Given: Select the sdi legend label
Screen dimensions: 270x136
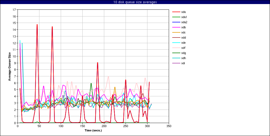Looking at the screenshot, I should (x=183, y=63).
